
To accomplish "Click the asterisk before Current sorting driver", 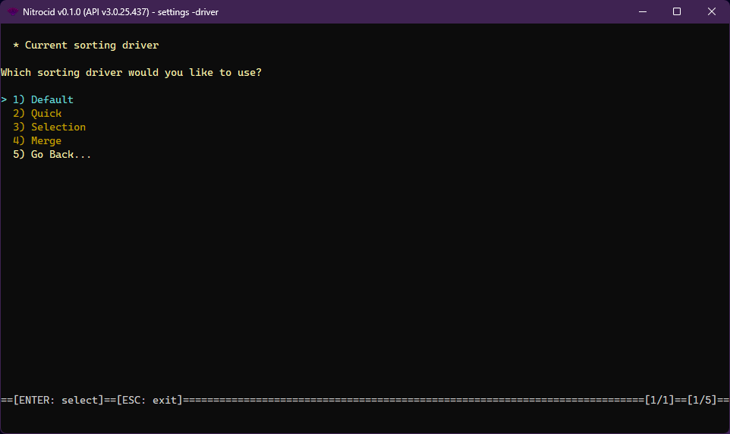I will 16,46.
